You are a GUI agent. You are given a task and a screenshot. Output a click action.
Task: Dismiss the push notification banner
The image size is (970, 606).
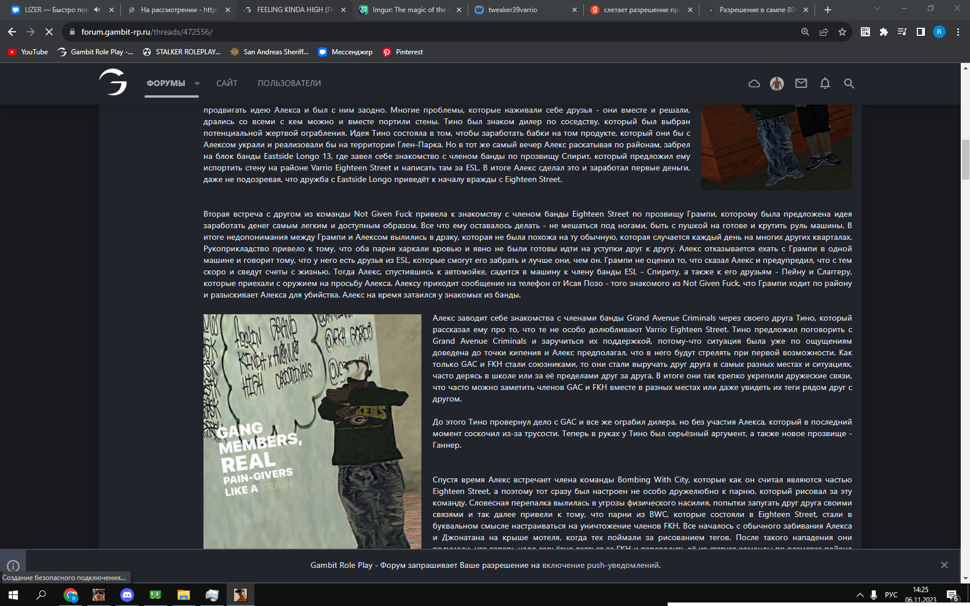point(944,565)
